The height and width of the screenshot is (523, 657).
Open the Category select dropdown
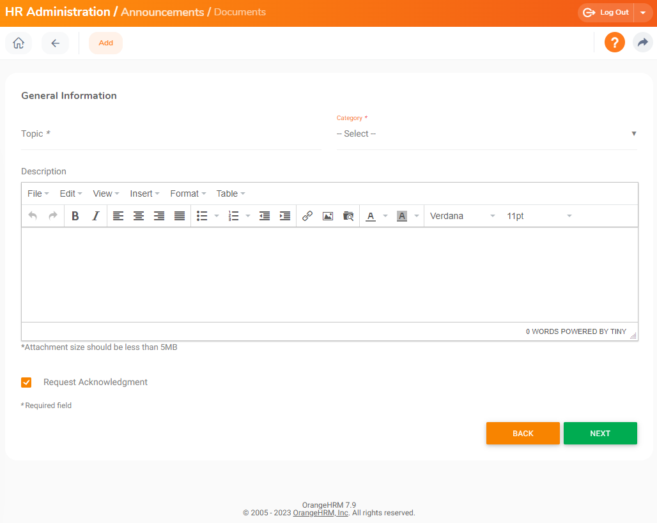486,133
